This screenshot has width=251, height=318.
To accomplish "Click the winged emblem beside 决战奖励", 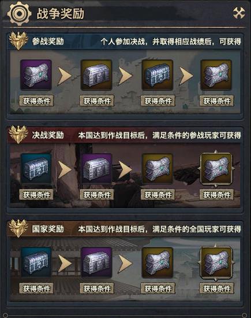I will [18, 134].
